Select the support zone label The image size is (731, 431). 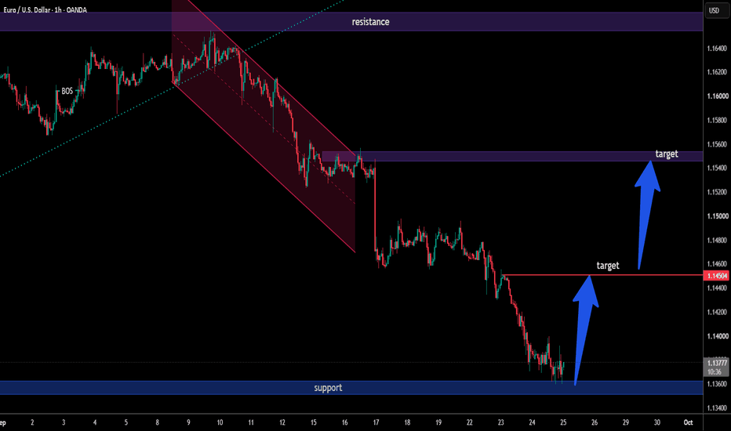click(x=328, y=388)
